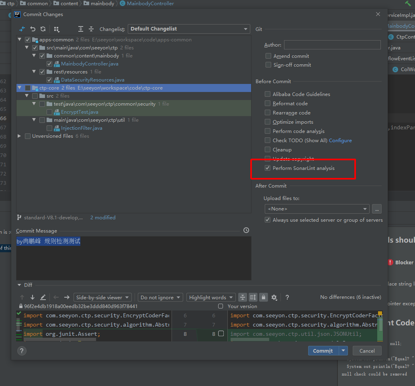Viewport: 415px width, 386px height.
Task: Select MainbodyController.java in the file tree
Action: click(x=89, y=64)
